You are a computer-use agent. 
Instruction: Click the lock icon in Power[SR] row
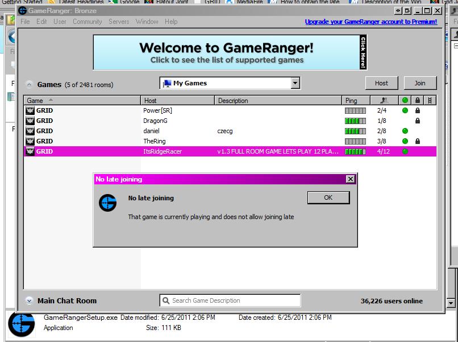click(418, 110)
